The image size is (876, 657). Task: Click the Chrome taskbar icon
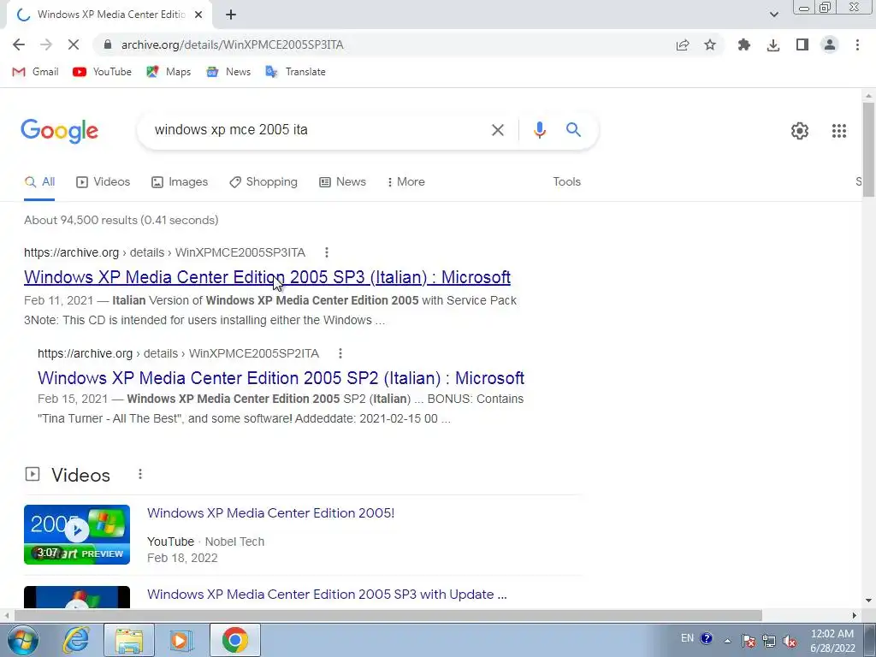coord(235,640)
